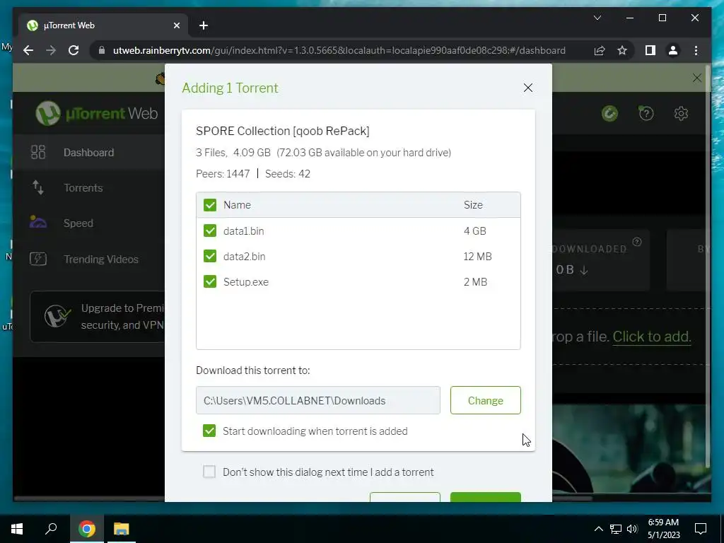This screenshot has width=724, height=543.
Task: Select the µTorrent Web tab
Action: [103, 25]
